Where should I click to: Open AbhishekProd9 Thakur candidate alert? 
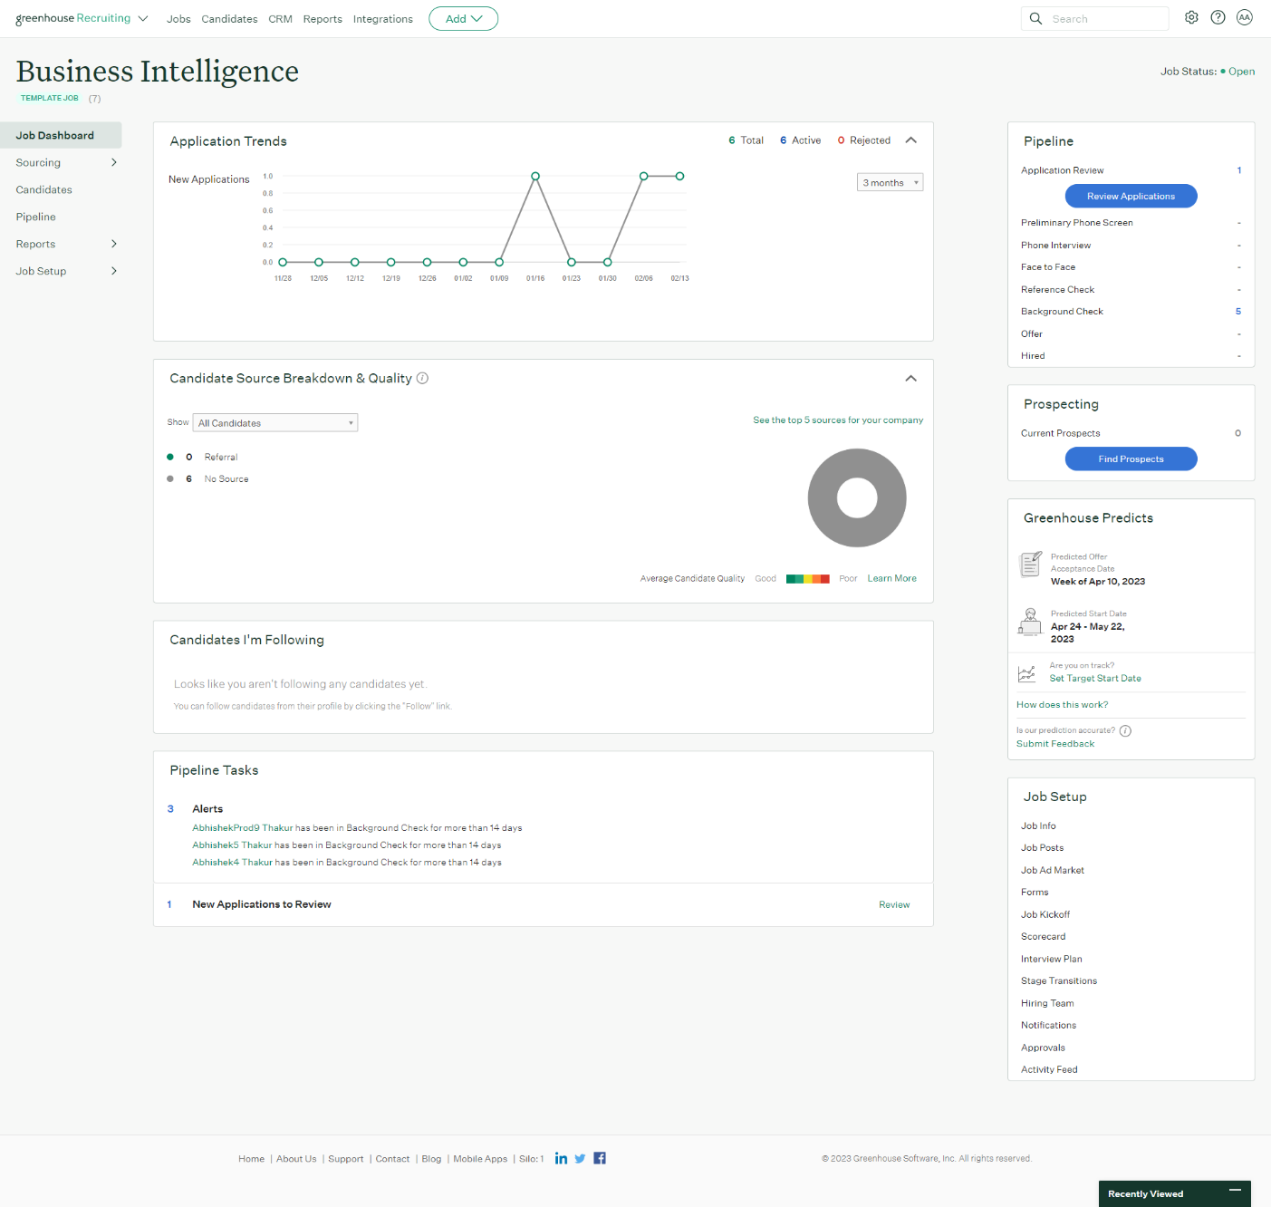point(243,827)
